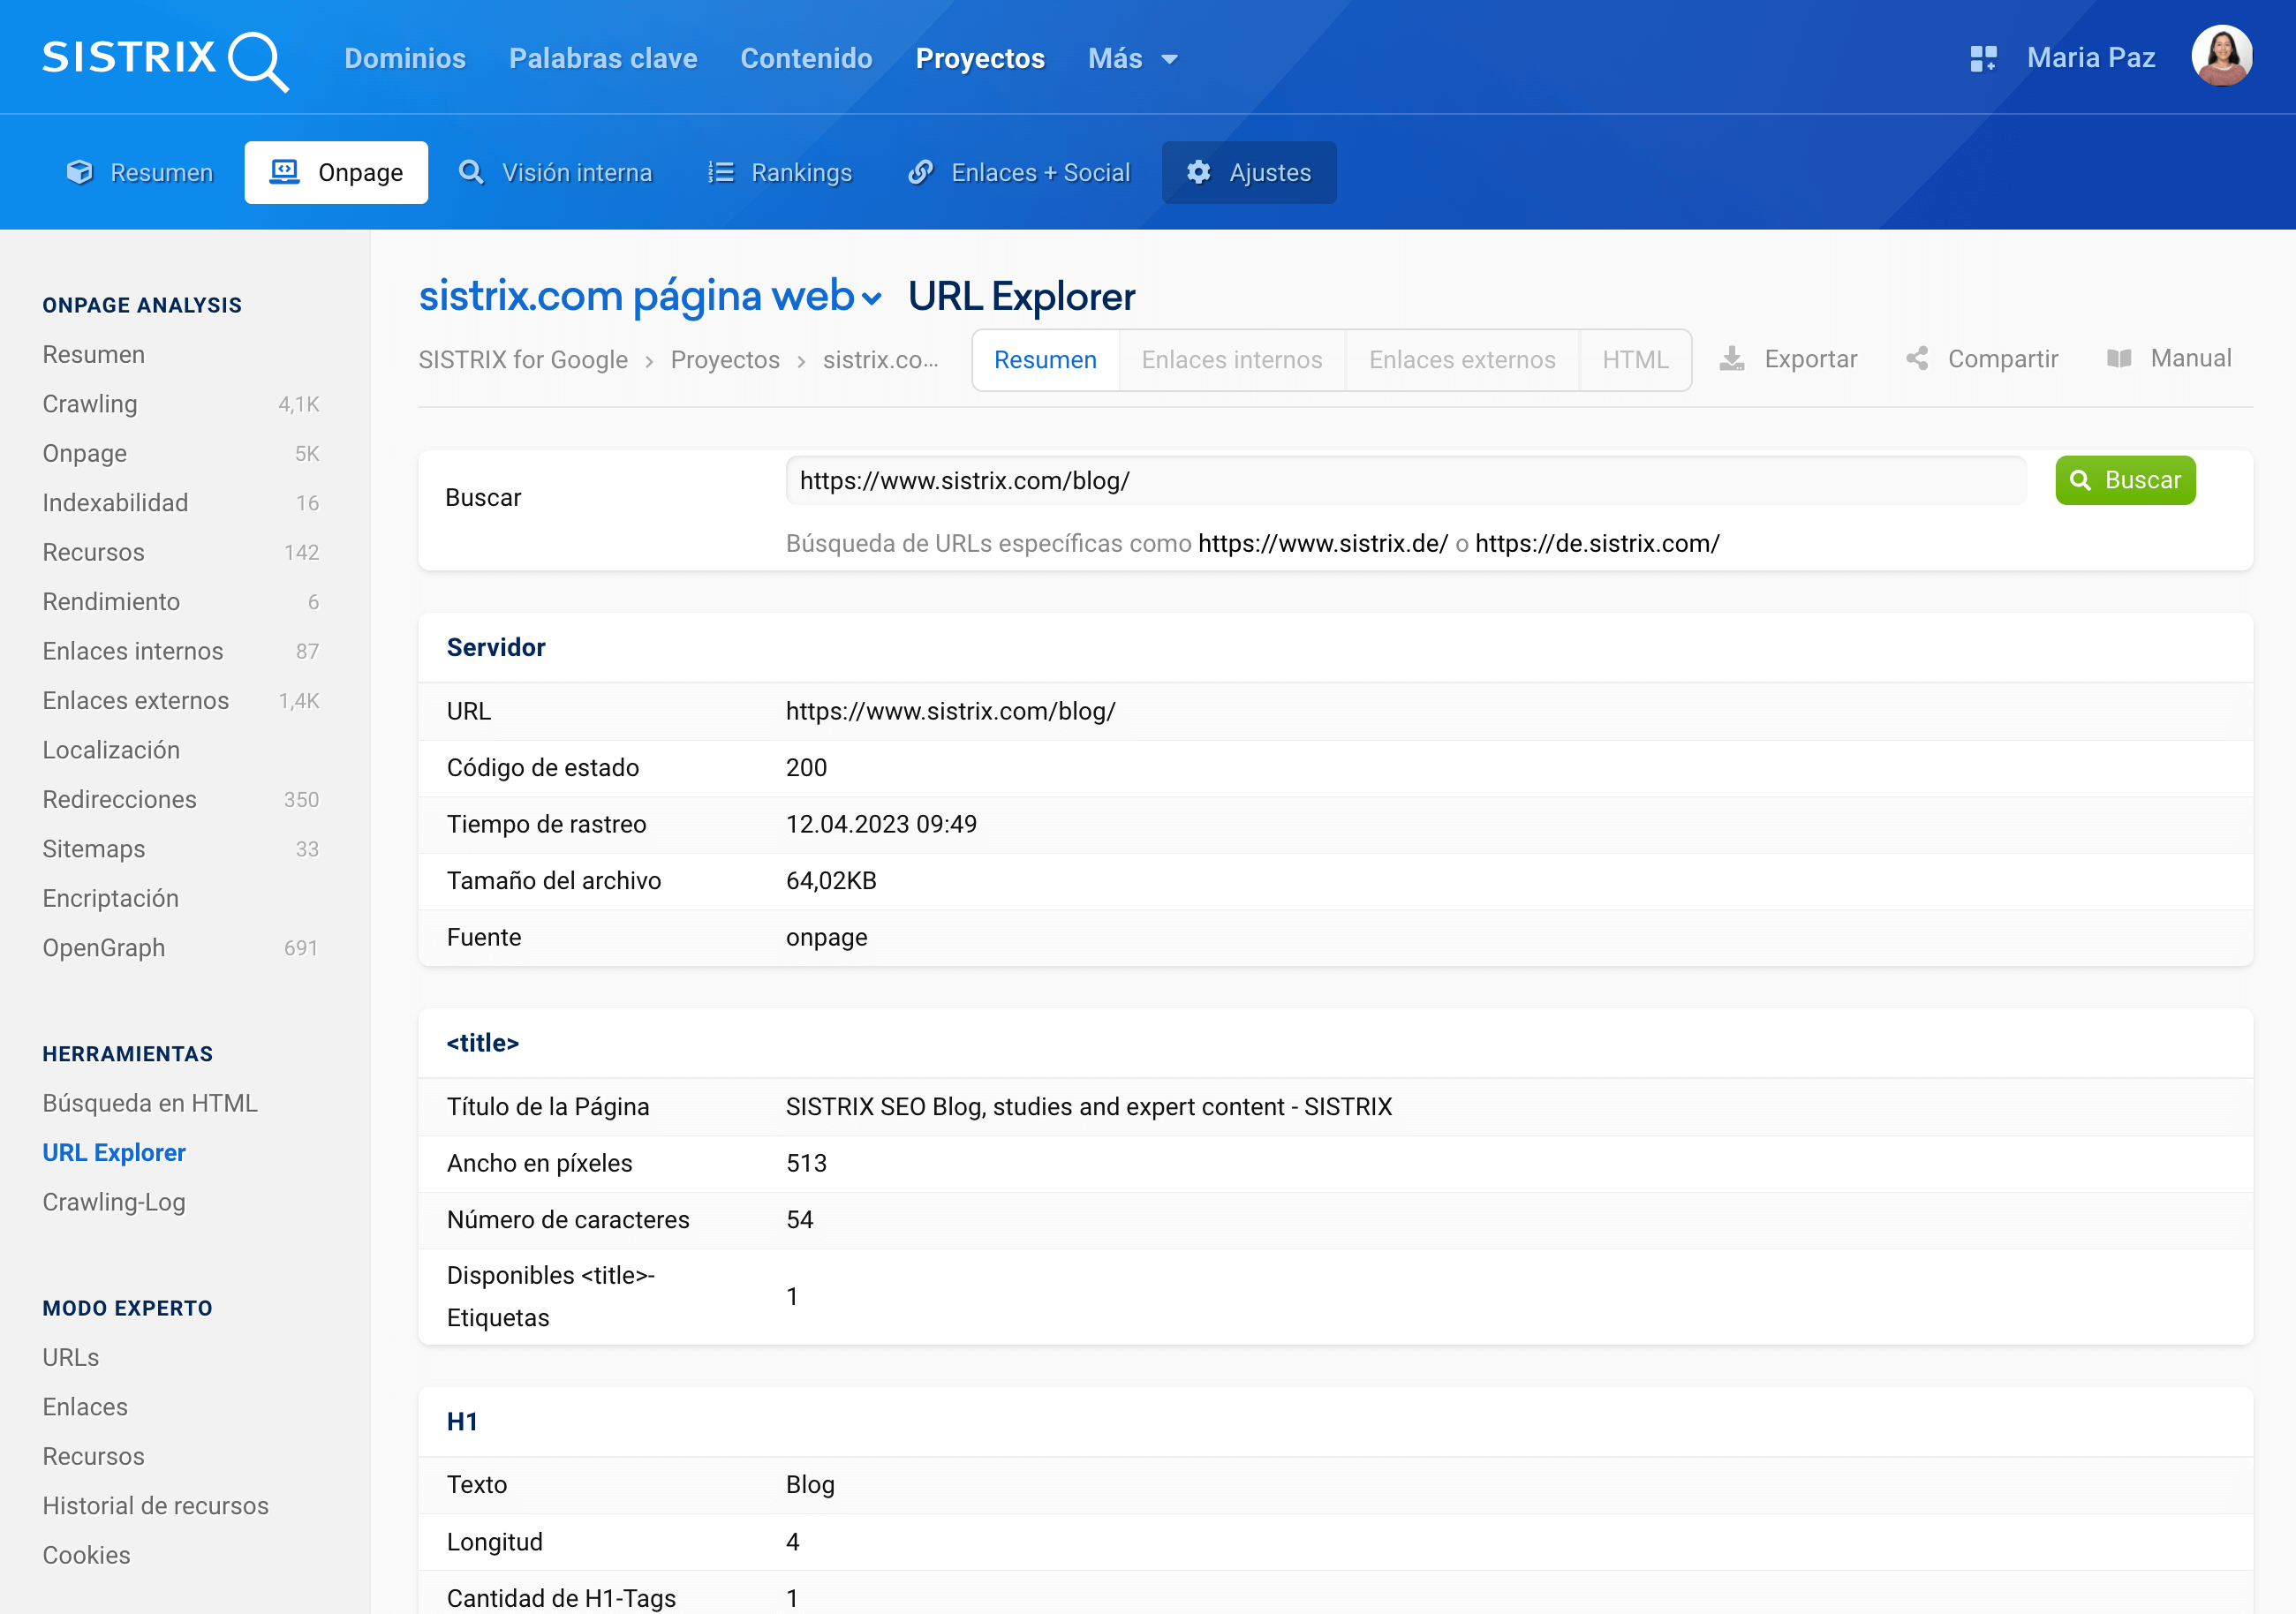Open Enlaces under Modo Experto

85,1407
